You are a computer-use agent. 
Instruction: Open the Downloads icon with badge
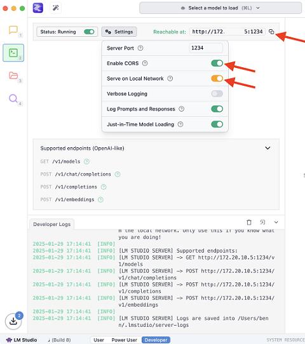(13, 321)
